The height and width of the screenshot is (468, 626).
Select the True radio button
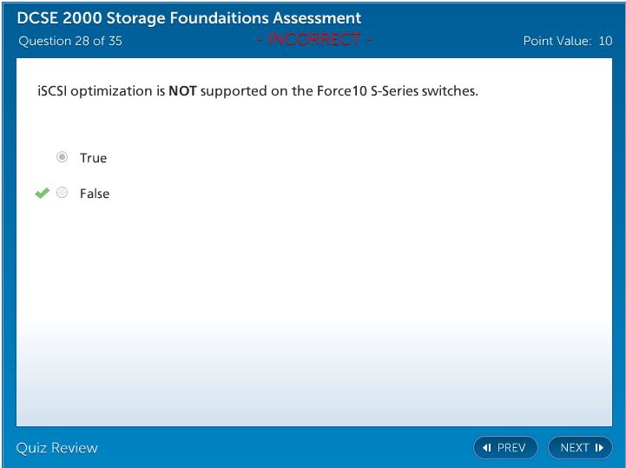[62, 157]
